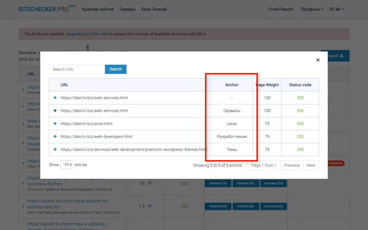The image size is (368, 230).
Task: Expand the premium-wordpress-themes.html row in popup
Action: click(x=55, y=149)
